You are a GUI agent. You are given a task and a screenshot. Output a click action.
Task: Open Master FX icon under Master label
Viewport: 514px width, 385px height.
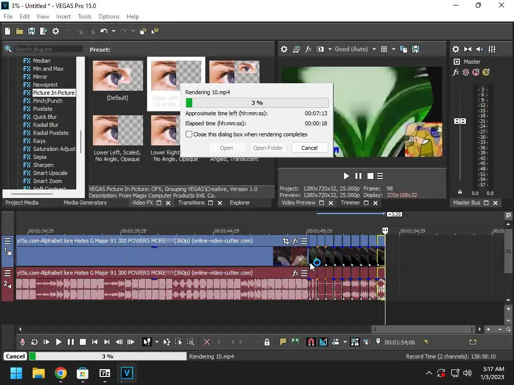click(x=456, y=72)
